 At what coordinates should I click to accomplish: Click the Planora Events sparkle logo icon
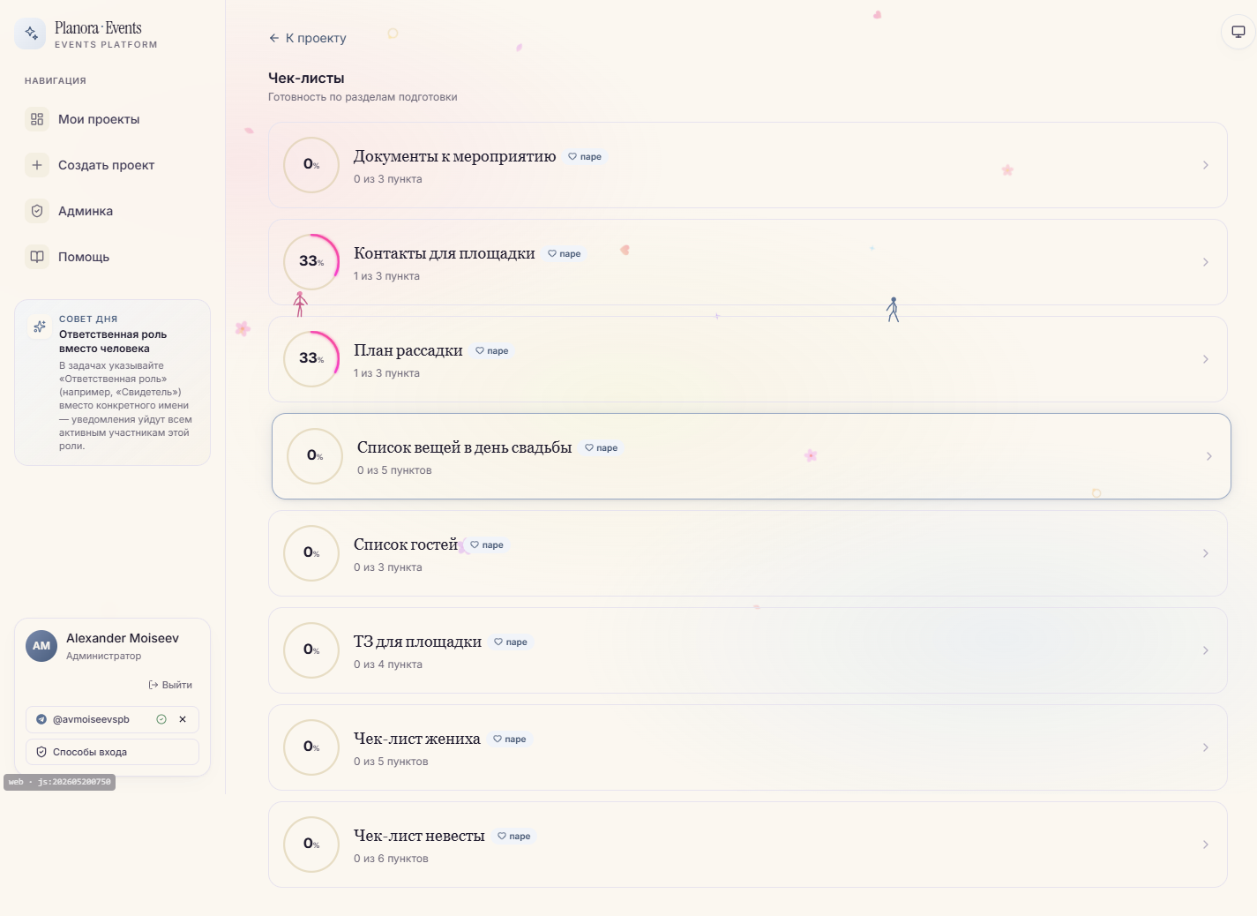coord(31,34)
